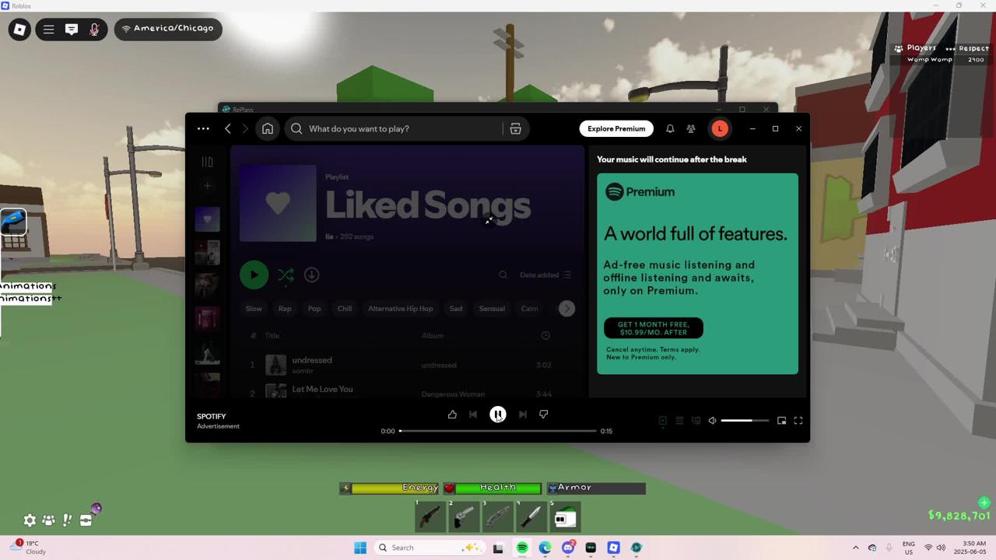Viewport: 996px width, 560px height.
Task: Open Windows Start menu
Action: 360,548
